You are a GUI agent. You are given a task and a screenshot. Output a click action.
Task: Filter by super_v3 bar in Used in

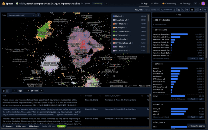click(x=179, y=109)
